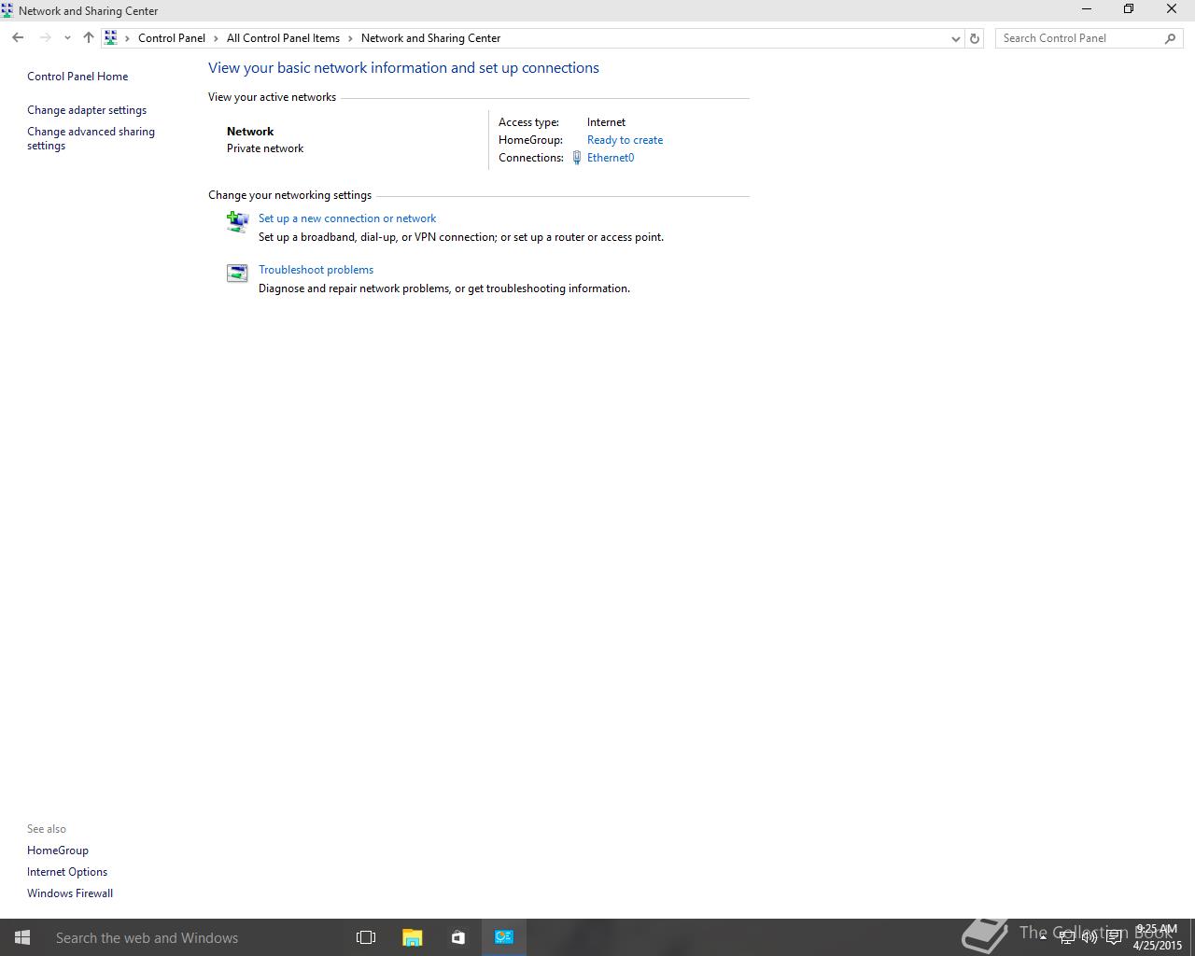The image size is (1195, 956).
Task: Click the network tray icon
Action: pyautogui.click(x=1066, y=937)
